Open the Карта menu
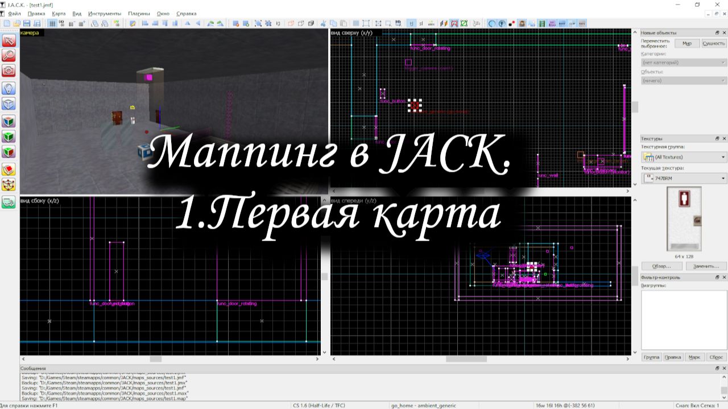 [x=58, y=13]
